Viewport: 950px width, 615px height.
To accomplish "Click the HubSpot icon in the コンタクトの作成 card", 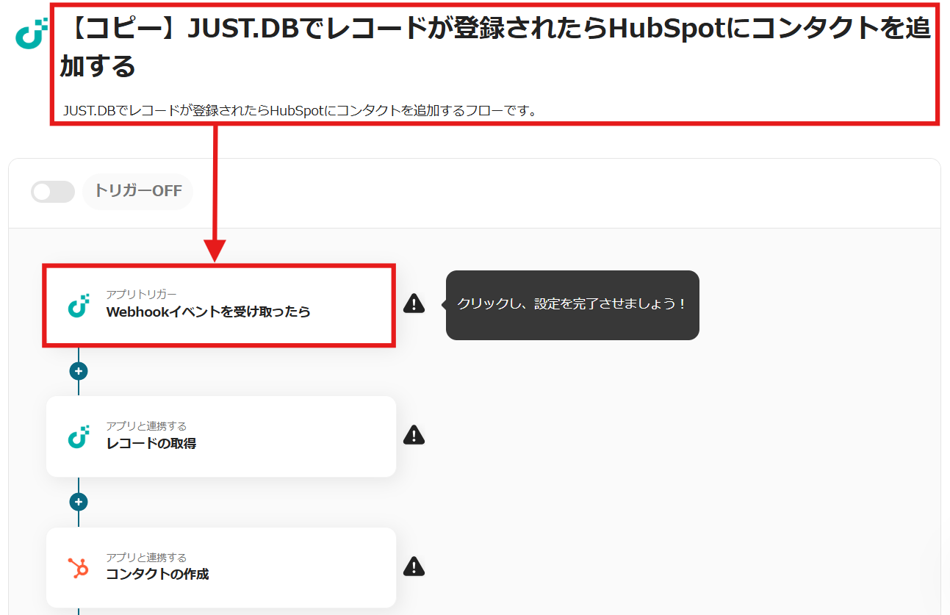I will click(79, 567).
